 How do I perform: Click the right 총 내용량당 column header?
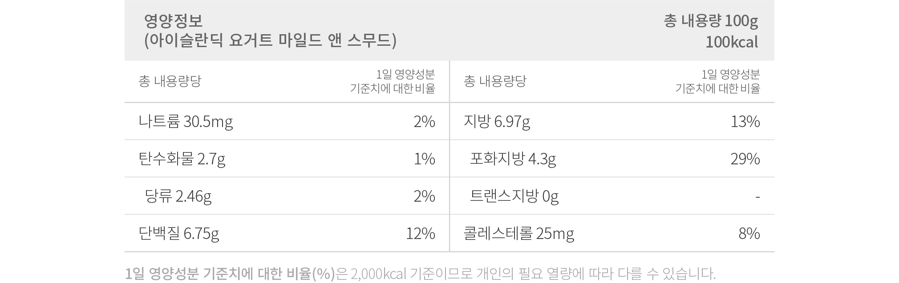(x=495, y=81)
